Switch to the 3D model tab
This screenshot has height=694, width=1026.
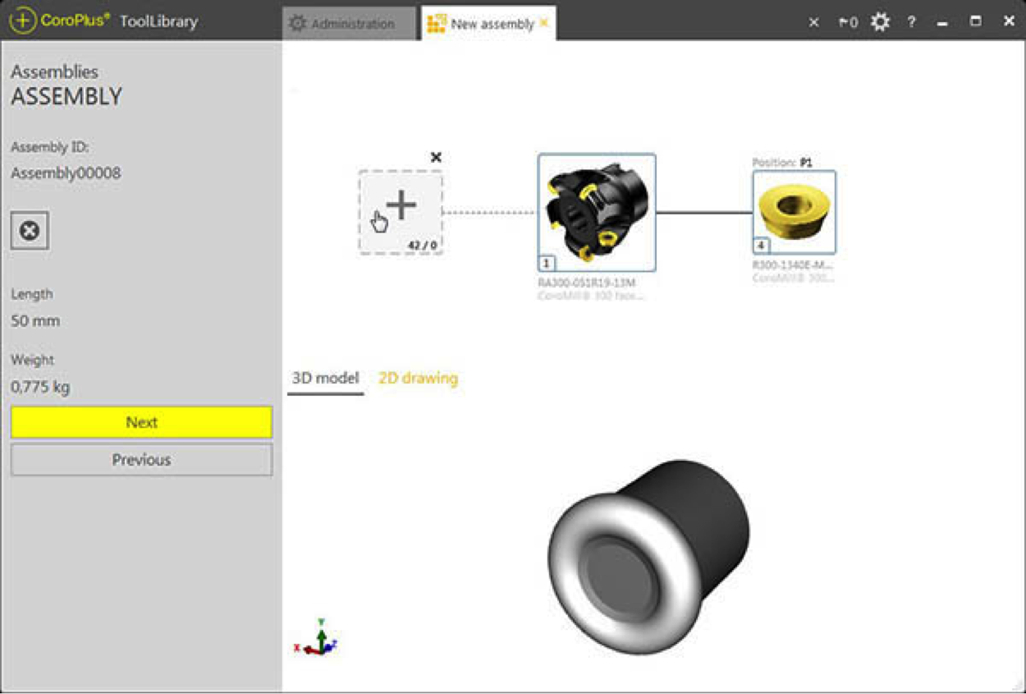[x=326, y=379]
